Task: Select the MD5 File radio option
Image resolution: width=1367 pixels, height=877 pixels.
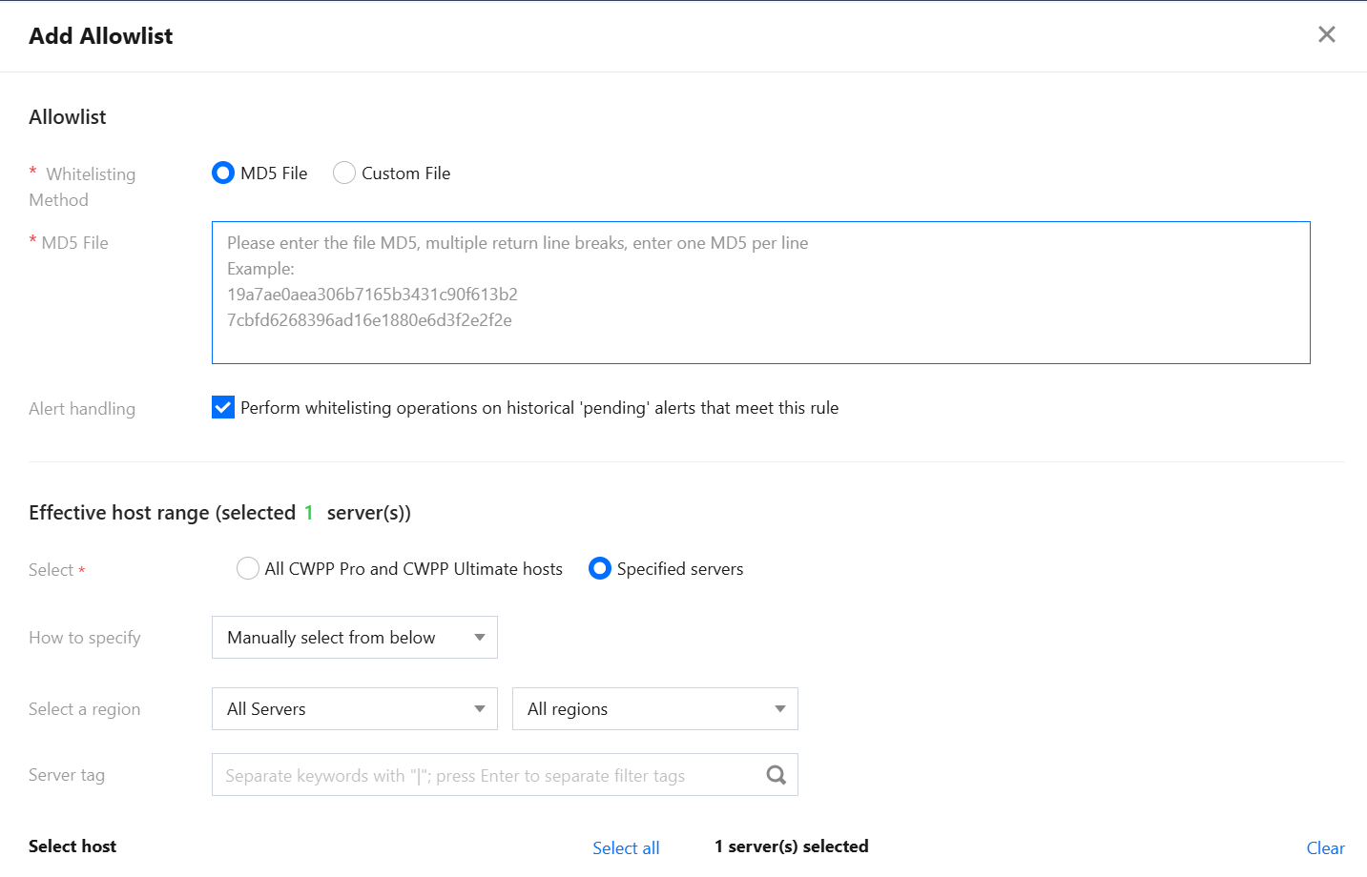Action: click(x=223, y=173)
